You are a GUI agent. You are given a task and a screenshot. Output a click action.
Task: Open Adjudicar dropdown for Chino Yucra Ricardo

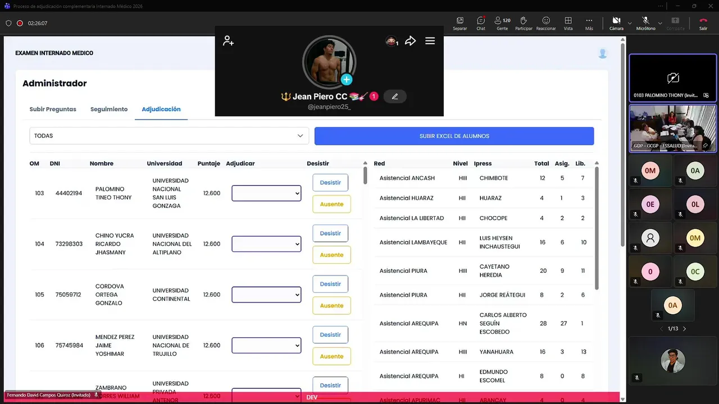click(x=266, y=244)
